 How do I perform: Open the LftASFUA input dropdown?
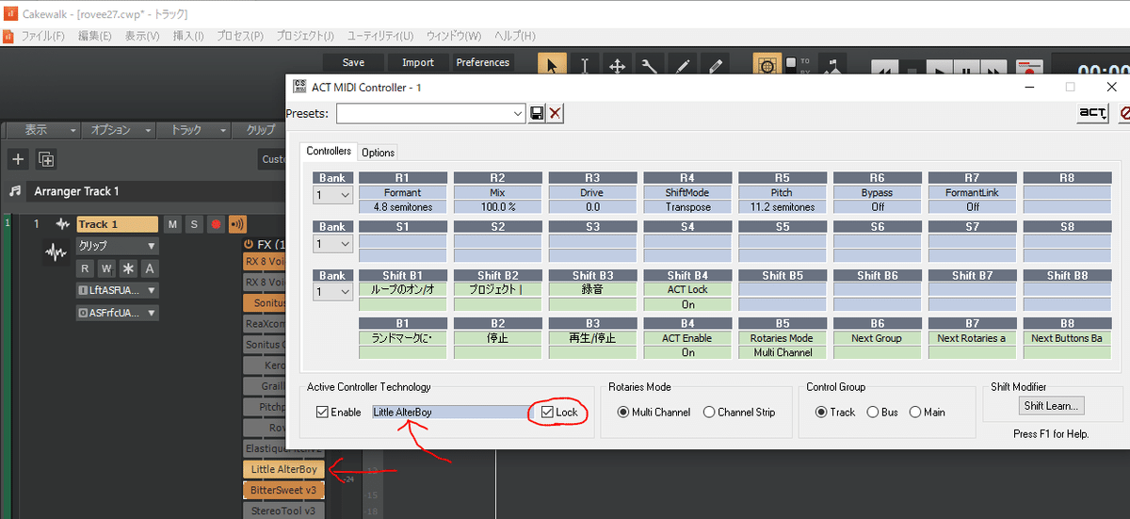(118, 290)
